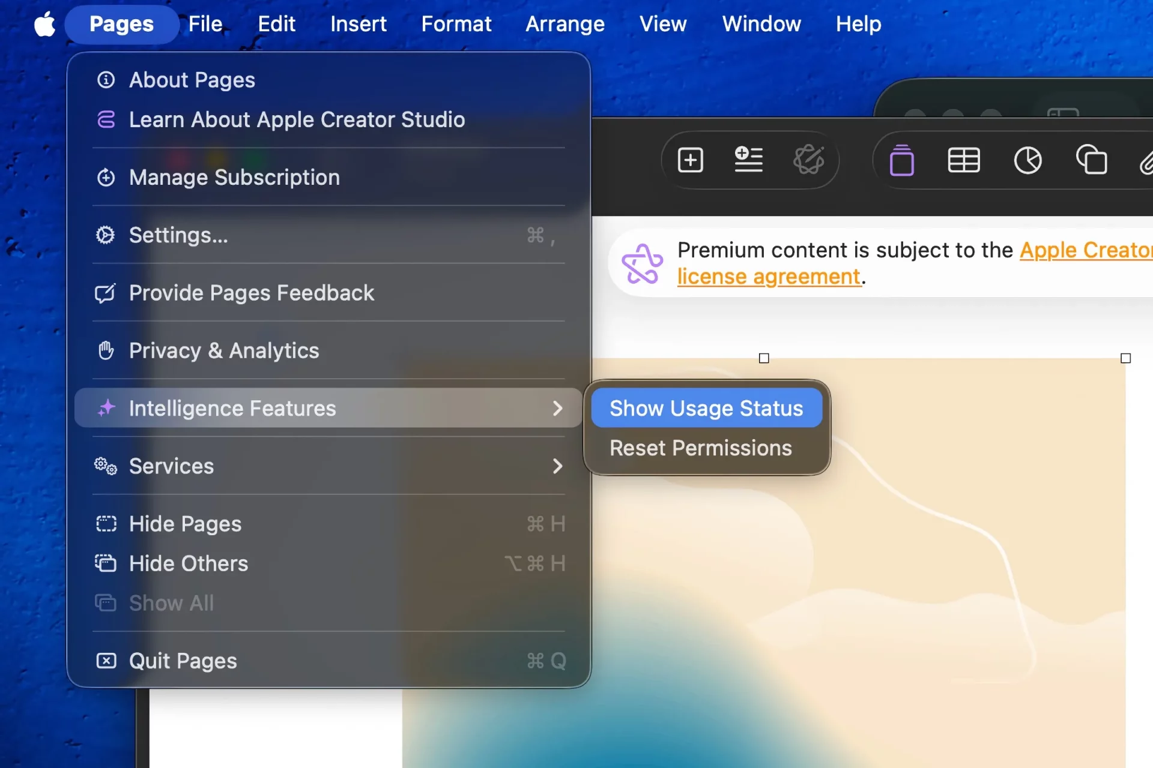Insert a table using the Table icon
1153x768 pixels.
pyautogui.click(x=964, y=160)
